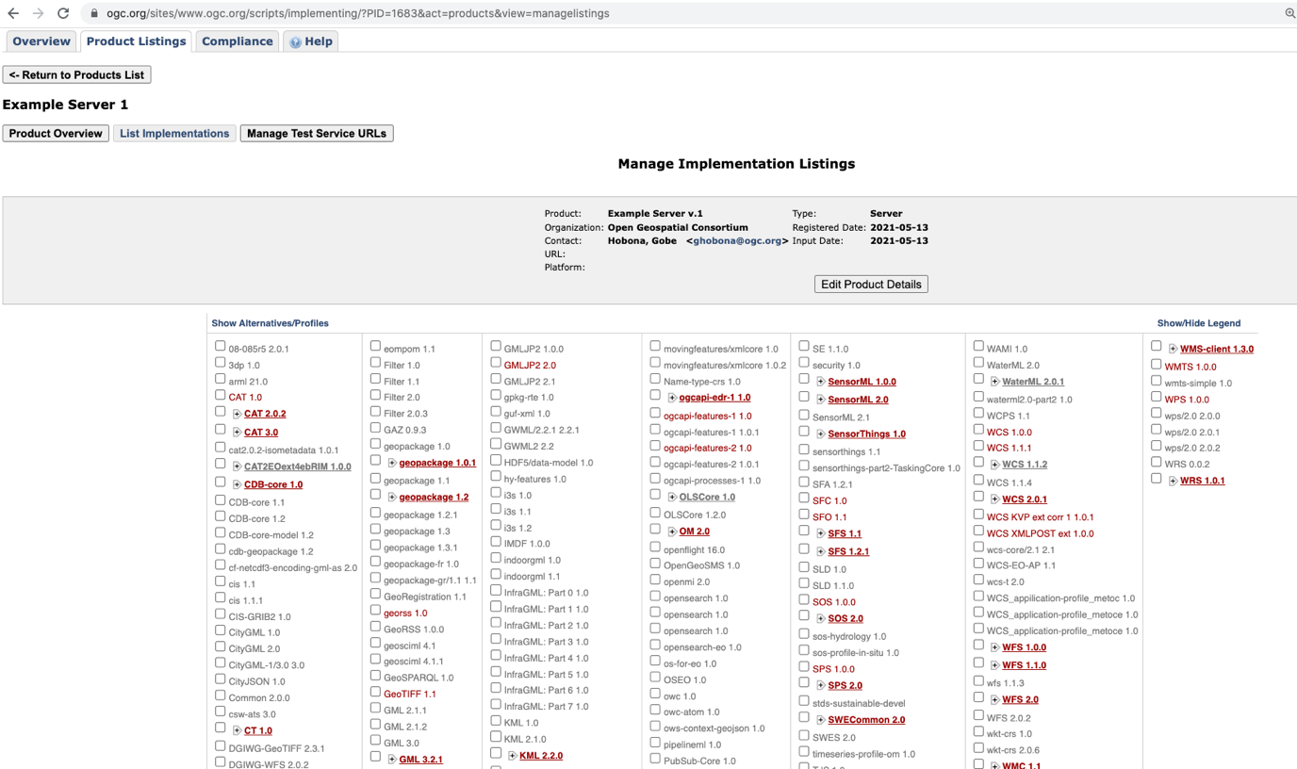The height and width of the screenshot is (769, 1297).
Task: Expand the SPS 2.0 entry
Action: 821,685
